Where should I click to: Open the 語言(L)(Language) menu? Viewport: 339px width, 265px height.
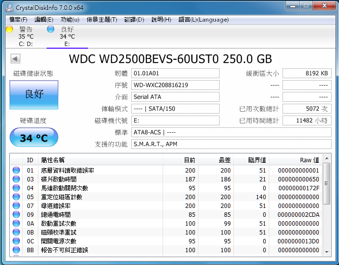coord(203,20)
